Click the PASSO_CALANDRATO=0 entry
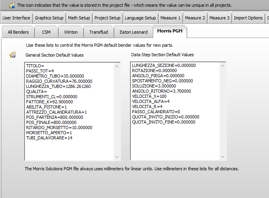Viewport: 269px width, 198px height. [x=156, y=112]
